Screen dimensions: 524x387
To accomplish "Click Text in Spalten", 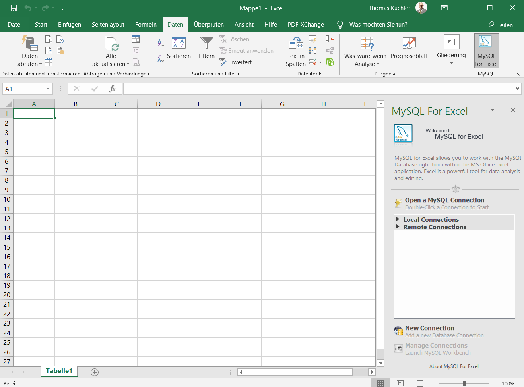I will [296, 52].
